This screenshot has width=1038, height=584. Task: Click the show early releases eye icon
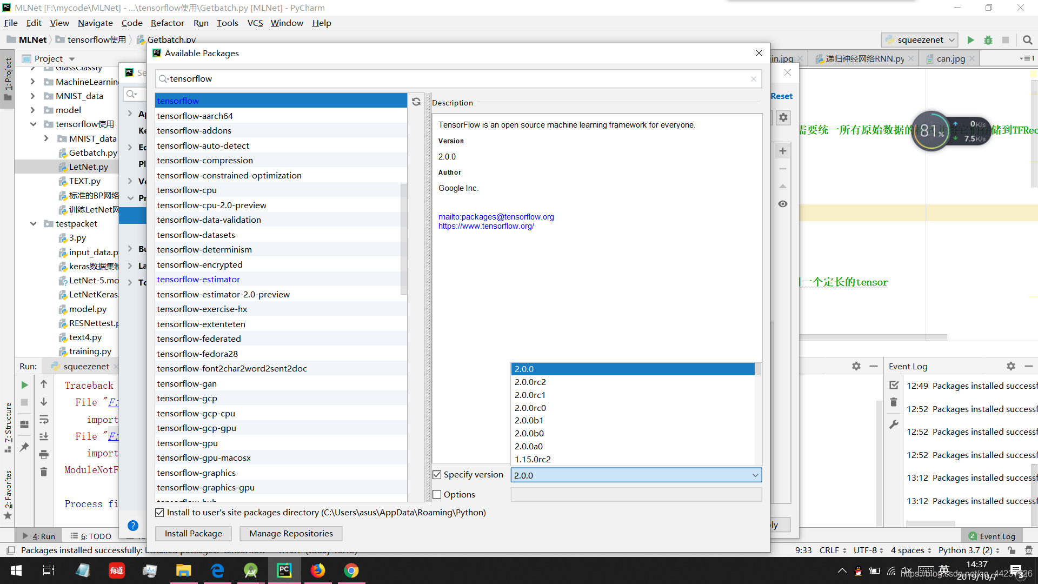coord(782,204)
